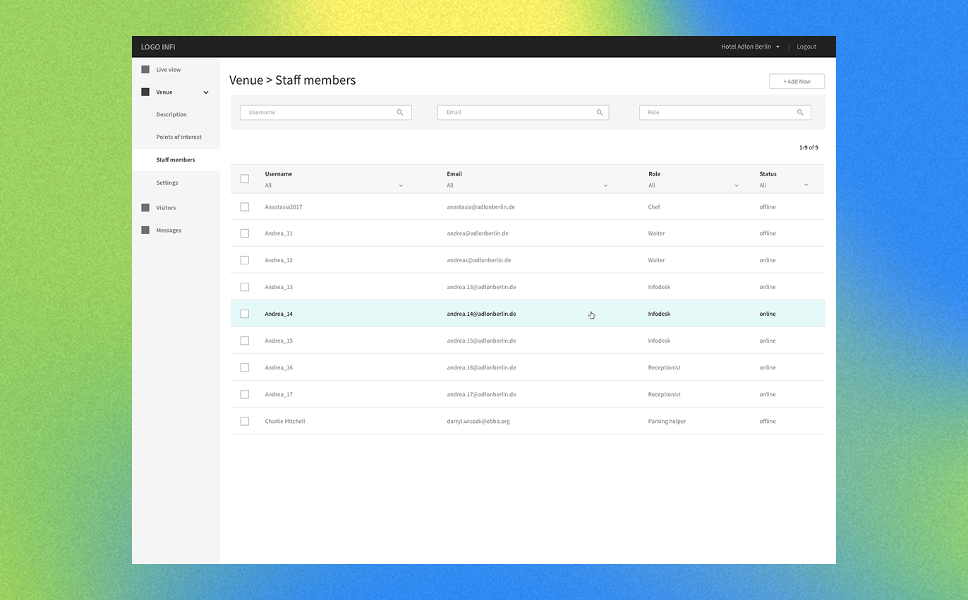Click the Logout link
The width and height of the screenshot is (968, 600).
tap(806, 47)
